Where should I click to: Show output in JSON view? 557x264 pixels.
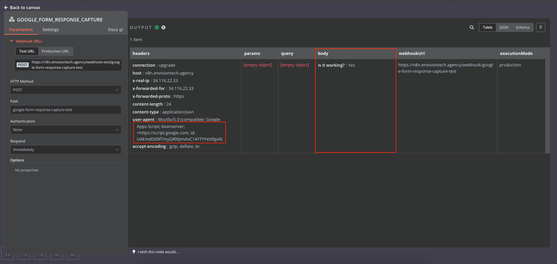(x=504, y=27)
